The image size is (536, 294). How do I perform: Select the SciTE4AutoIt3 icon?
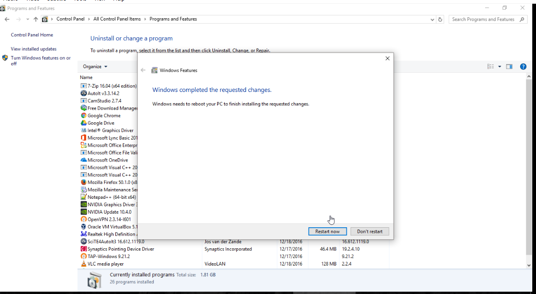(84, 241)
